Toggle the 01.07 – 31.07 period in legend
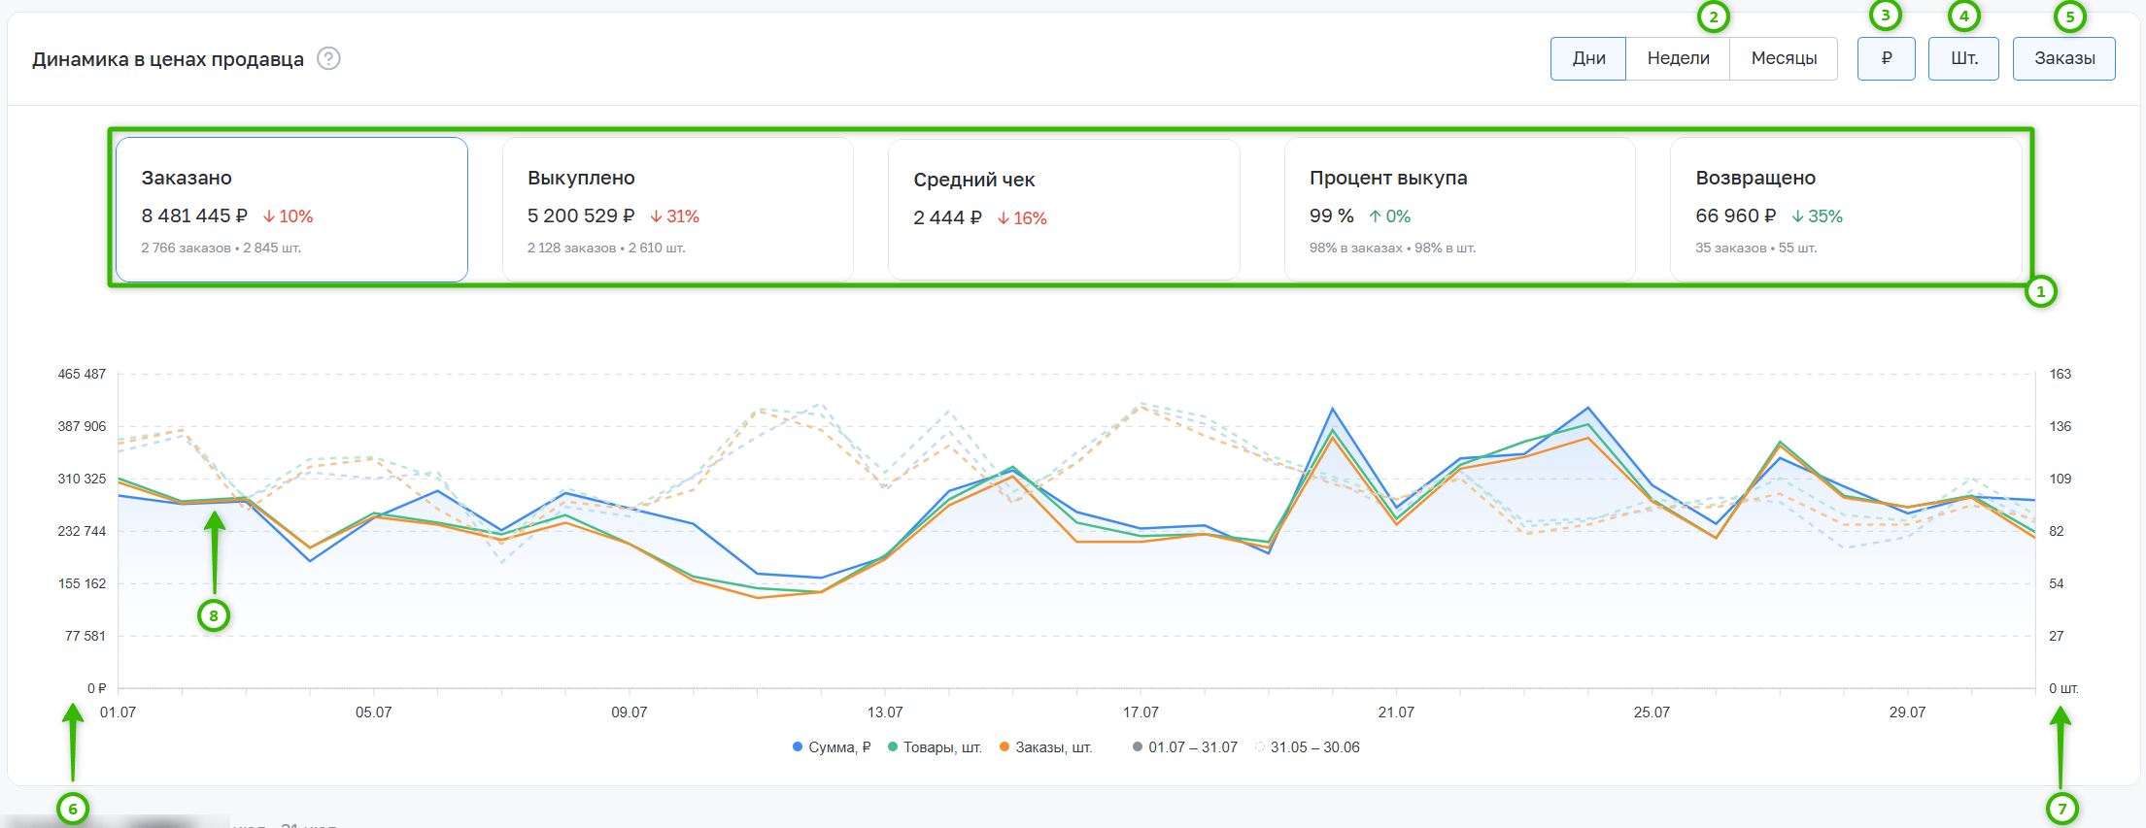 (x=1185, y=747)
